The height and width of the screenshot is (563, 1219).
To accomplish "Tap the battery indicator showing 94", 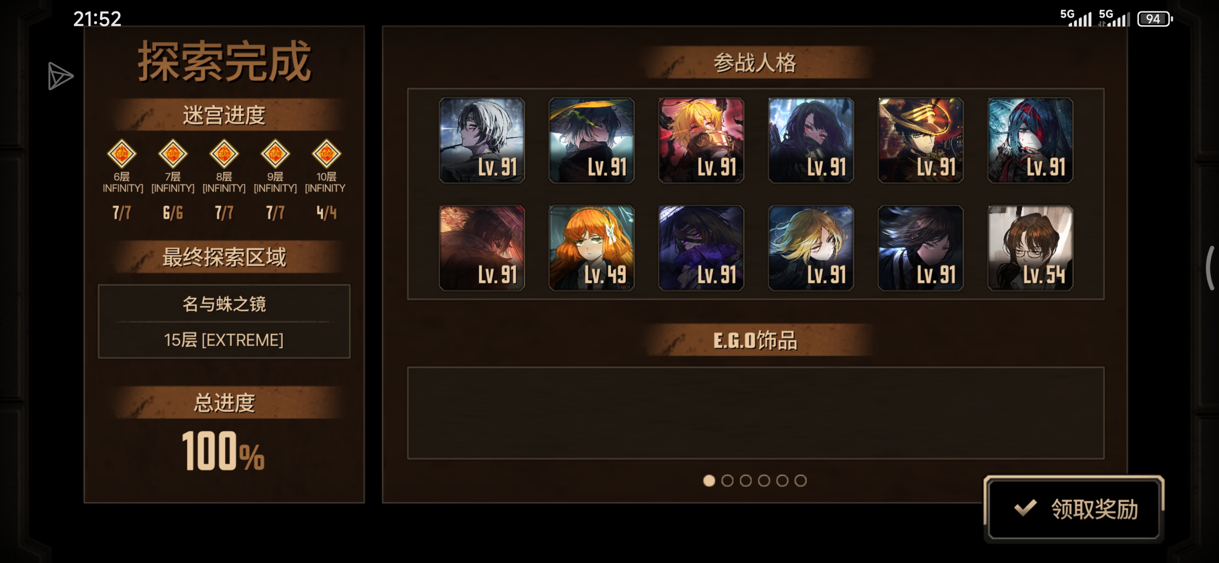I will pos(1155,19).
